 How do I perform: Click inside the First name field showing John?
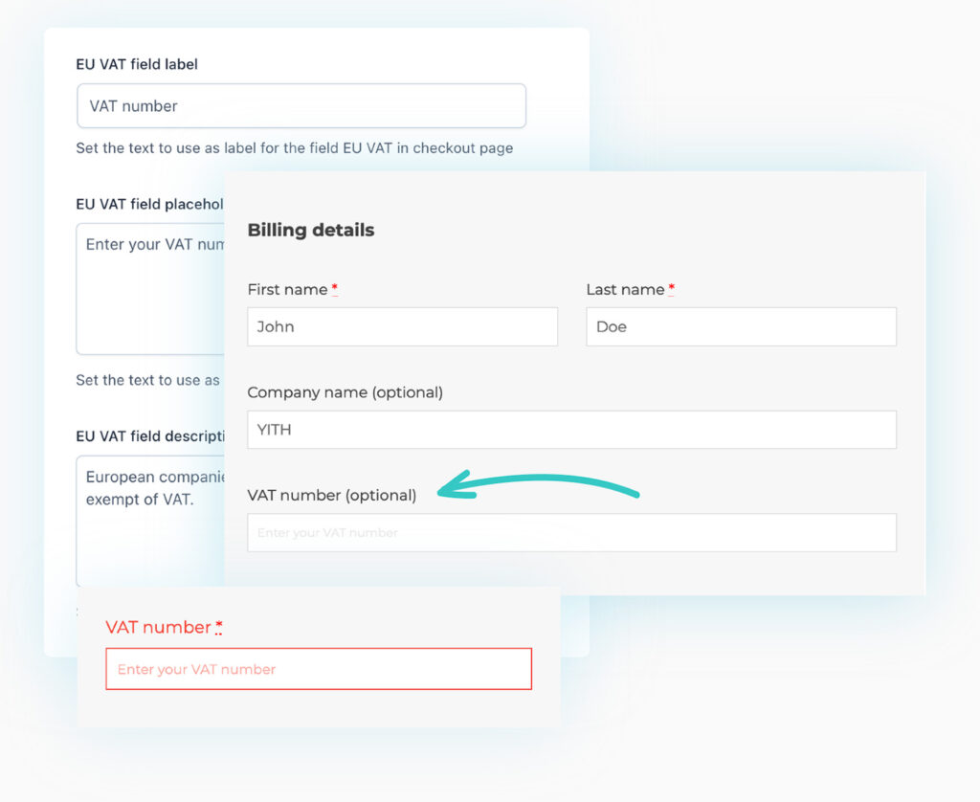(402, 326)
